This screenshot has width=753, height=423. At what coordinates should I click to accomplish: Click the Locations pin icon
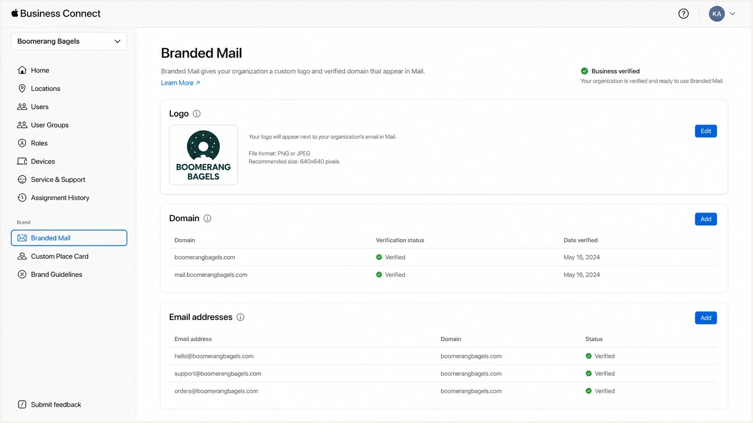pos(22,89)
